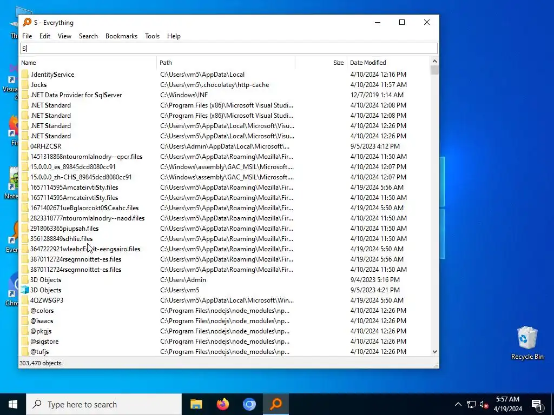Screen dimensions: 554x415
Task: Select the @colors folder icon
Action: pyautogui.click(x=25, y=311)
